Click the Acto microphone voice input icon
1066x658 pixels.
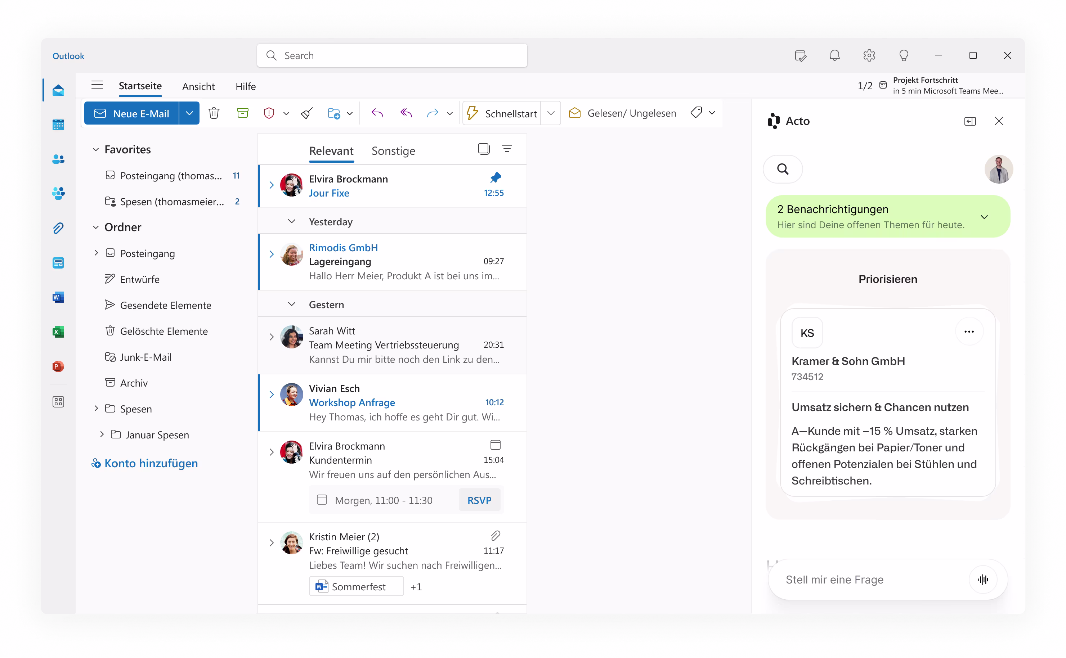pyautogui.click(x=982, y=579)
